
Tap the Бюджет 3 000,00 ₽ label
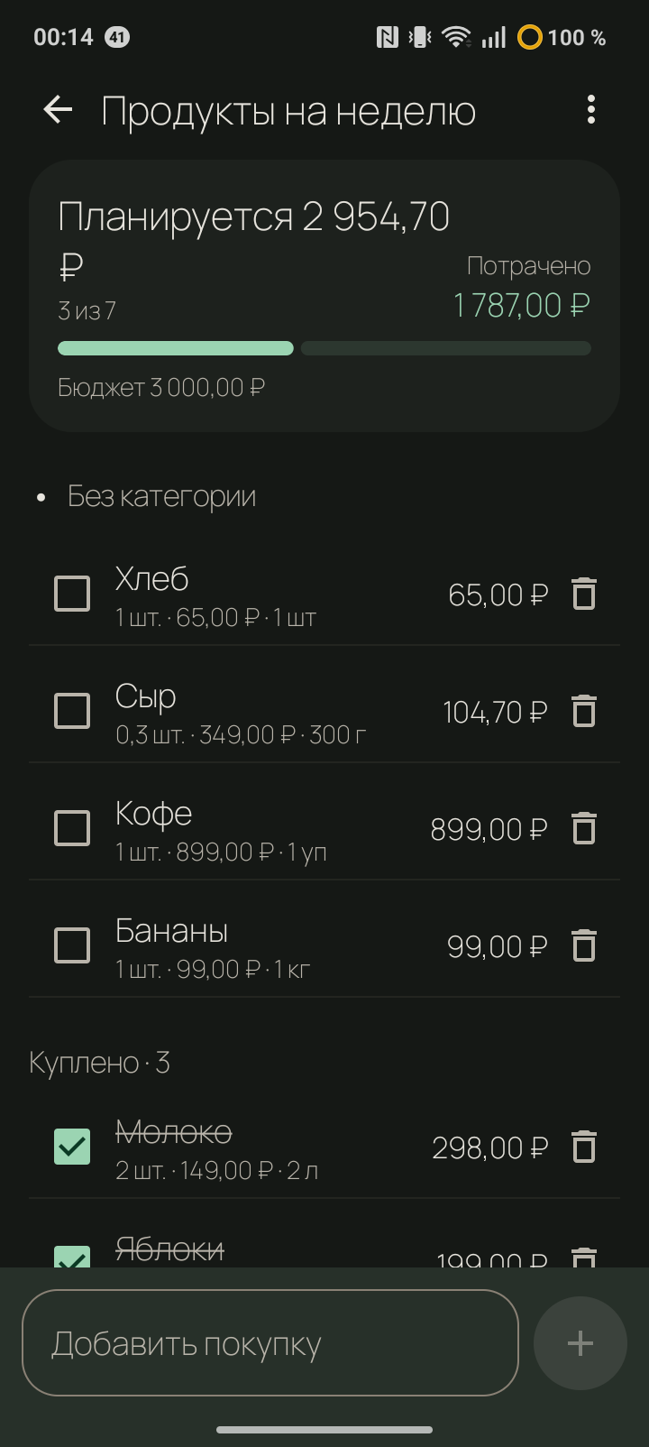pyautogui.click(x=161, y=388)
